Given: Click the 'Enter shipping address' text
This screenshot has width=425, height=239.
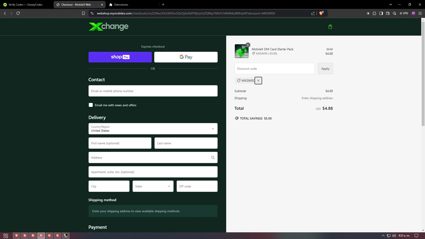Looking at the screenshot, I should (317, 98).
